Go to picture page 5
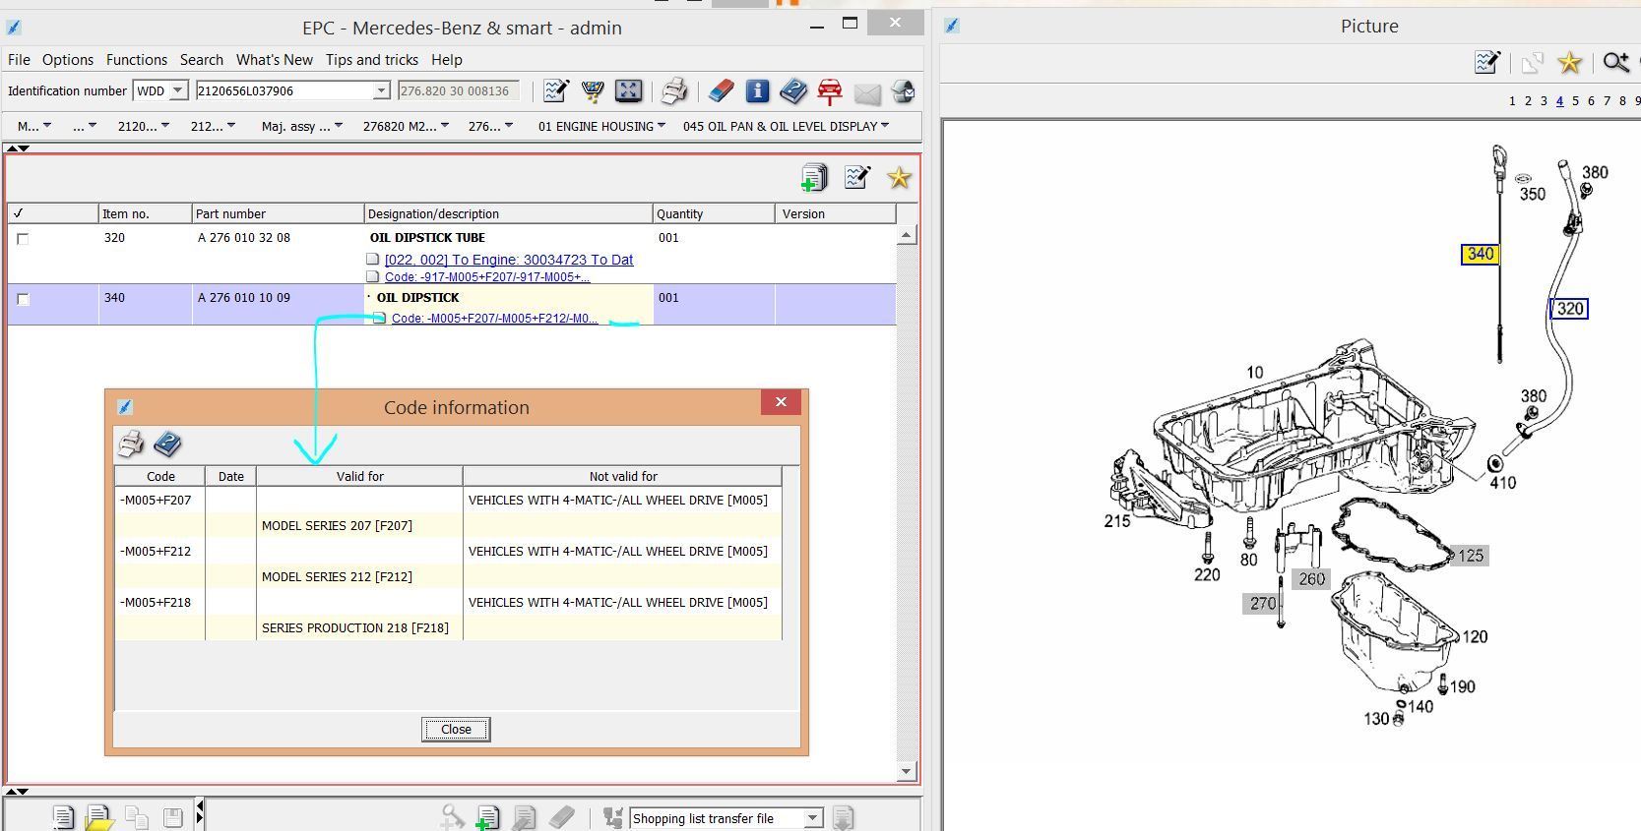1641x831 pixels. click(1575, 101)
